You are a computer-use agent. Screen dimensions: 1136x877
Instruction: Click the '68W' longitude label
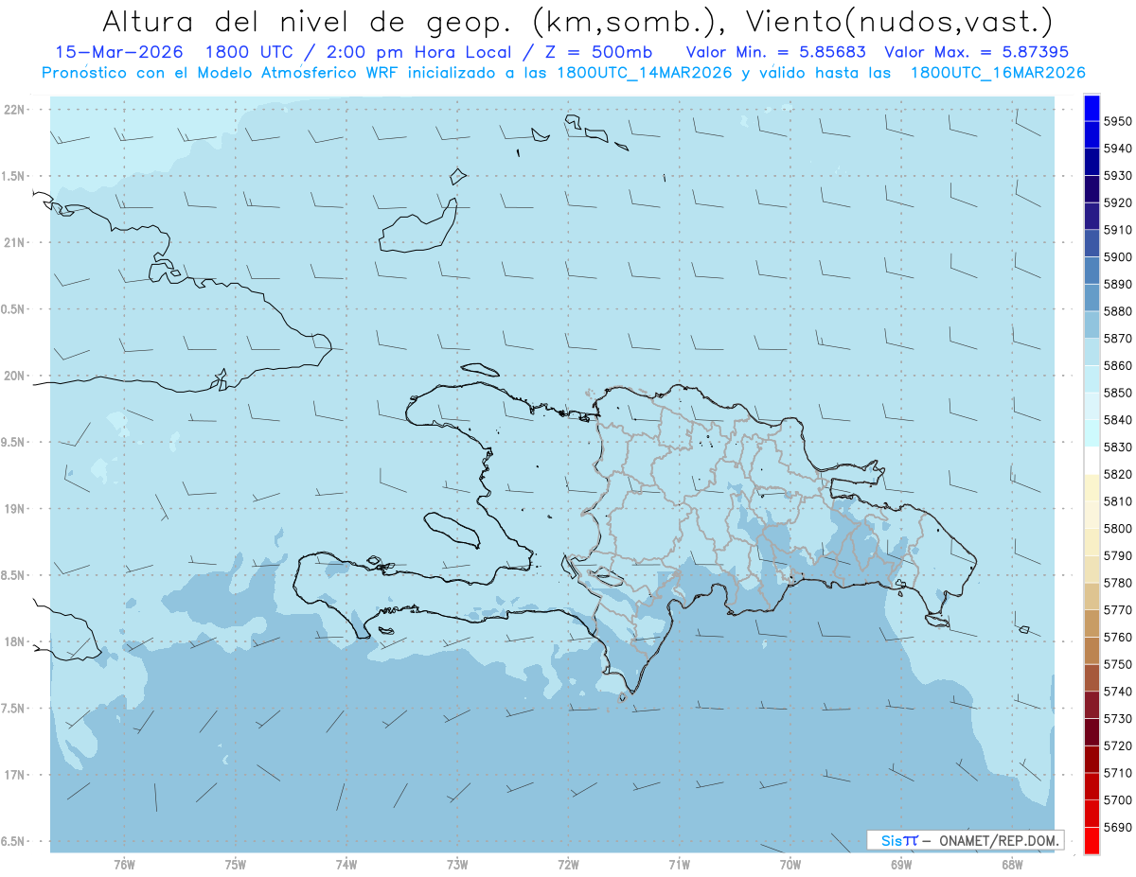pos(1012,865)
